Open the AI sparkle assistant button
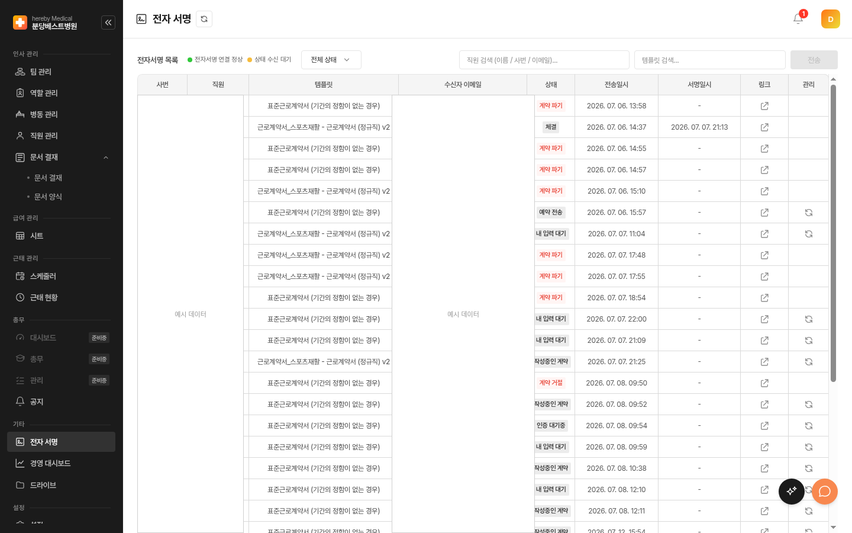Screen dimensions: 852x533 tap(792, 492)
